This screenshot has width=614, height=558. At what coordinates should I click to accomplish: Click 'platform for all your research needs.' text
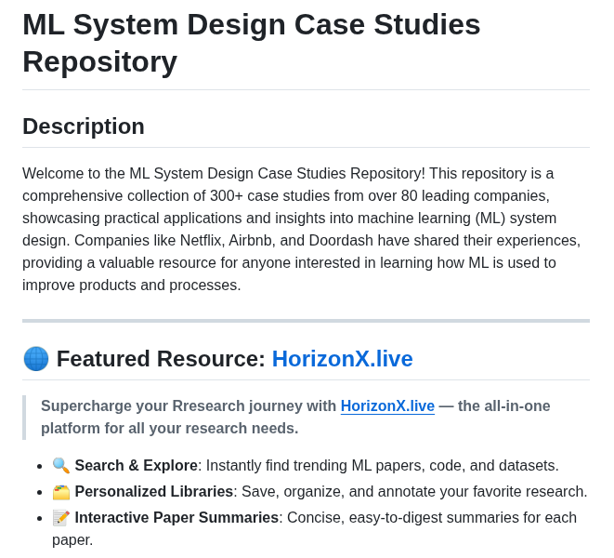point(170,428)
